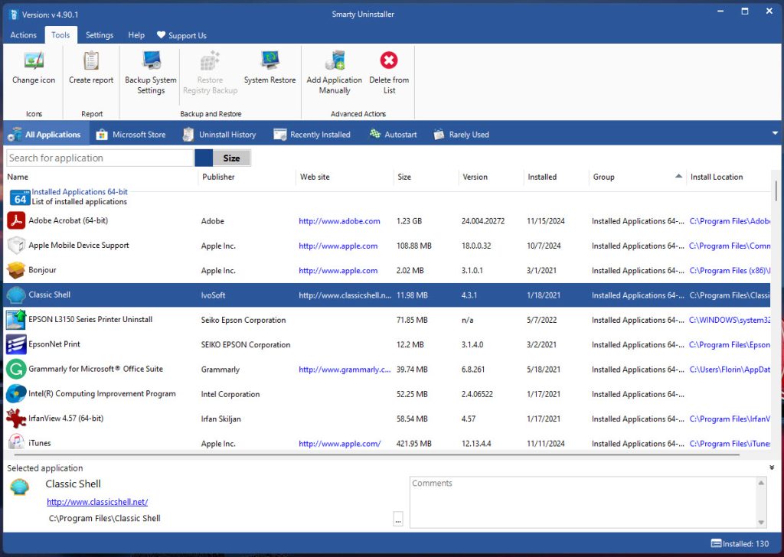This screenshot has width=784, height=557.
Task: Switch to Microsoft Store apps
Action: coord(131,135)
